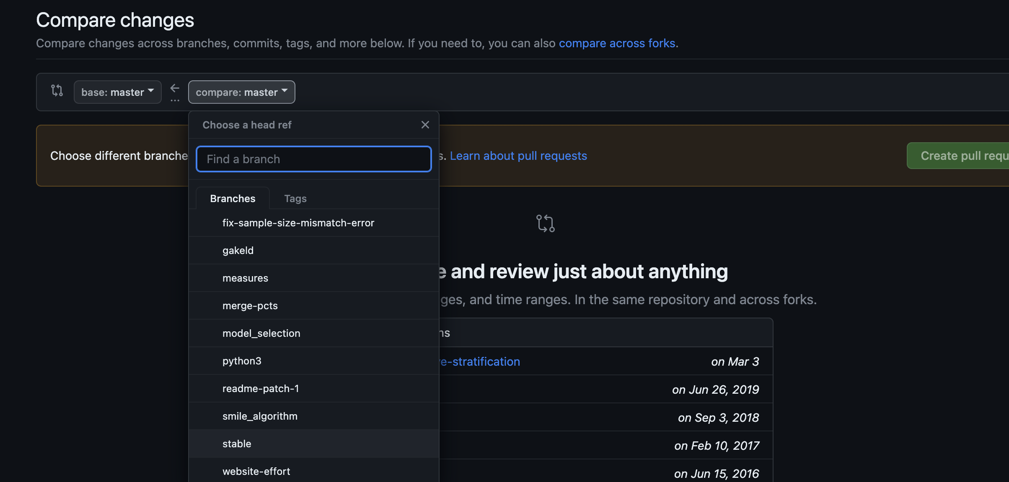Close the Choose a head ref dialog

425,125
